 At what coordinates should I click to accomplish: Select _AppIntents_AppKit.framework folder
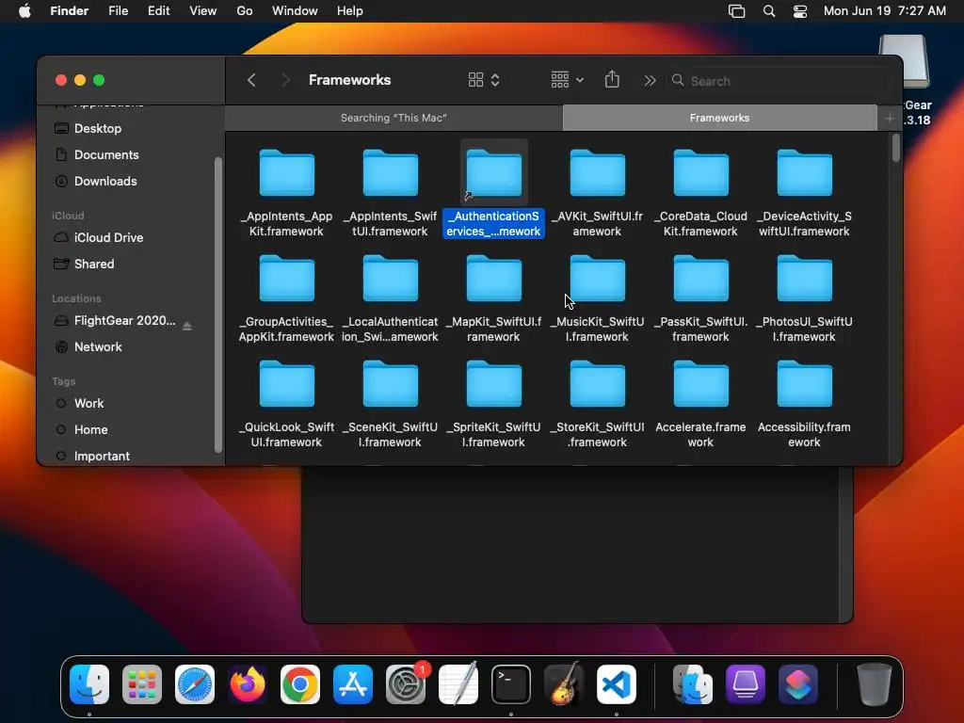286,192
